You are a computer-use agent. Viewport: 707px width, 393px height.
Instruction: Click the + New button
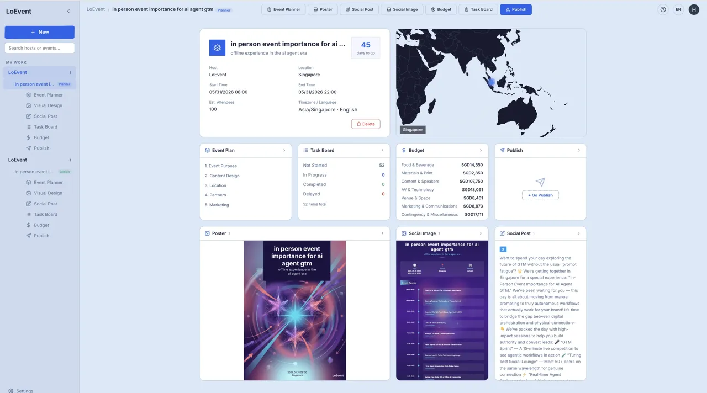[x=39, y=32]
